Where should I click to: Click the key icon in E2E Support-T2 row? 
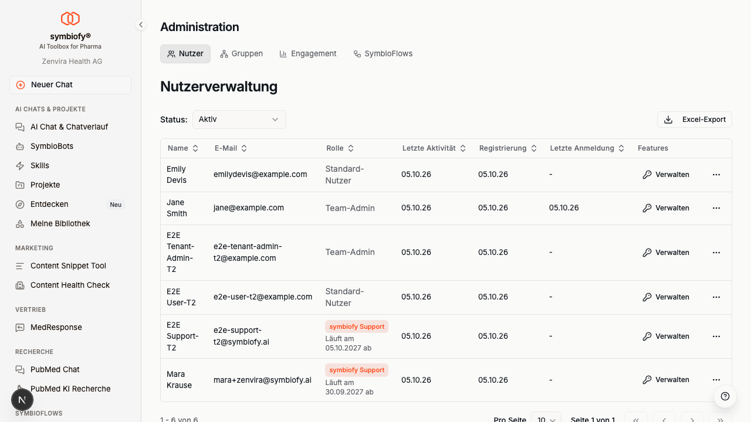647,336
